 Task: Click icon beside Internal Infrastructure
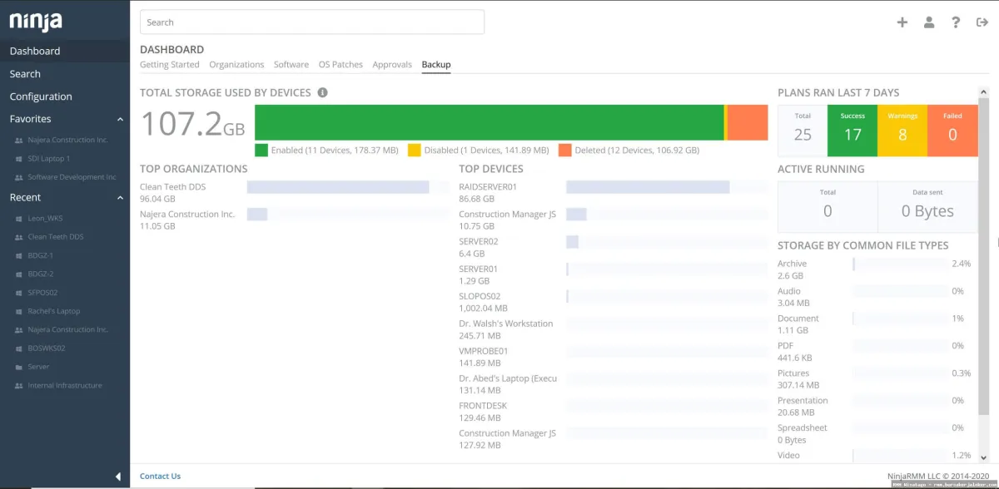[19, 386]
